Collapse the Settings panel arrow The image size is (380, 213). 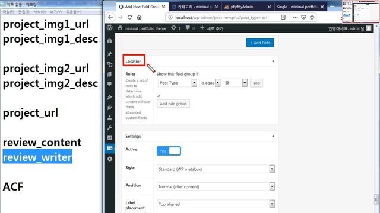pos(273,137)
